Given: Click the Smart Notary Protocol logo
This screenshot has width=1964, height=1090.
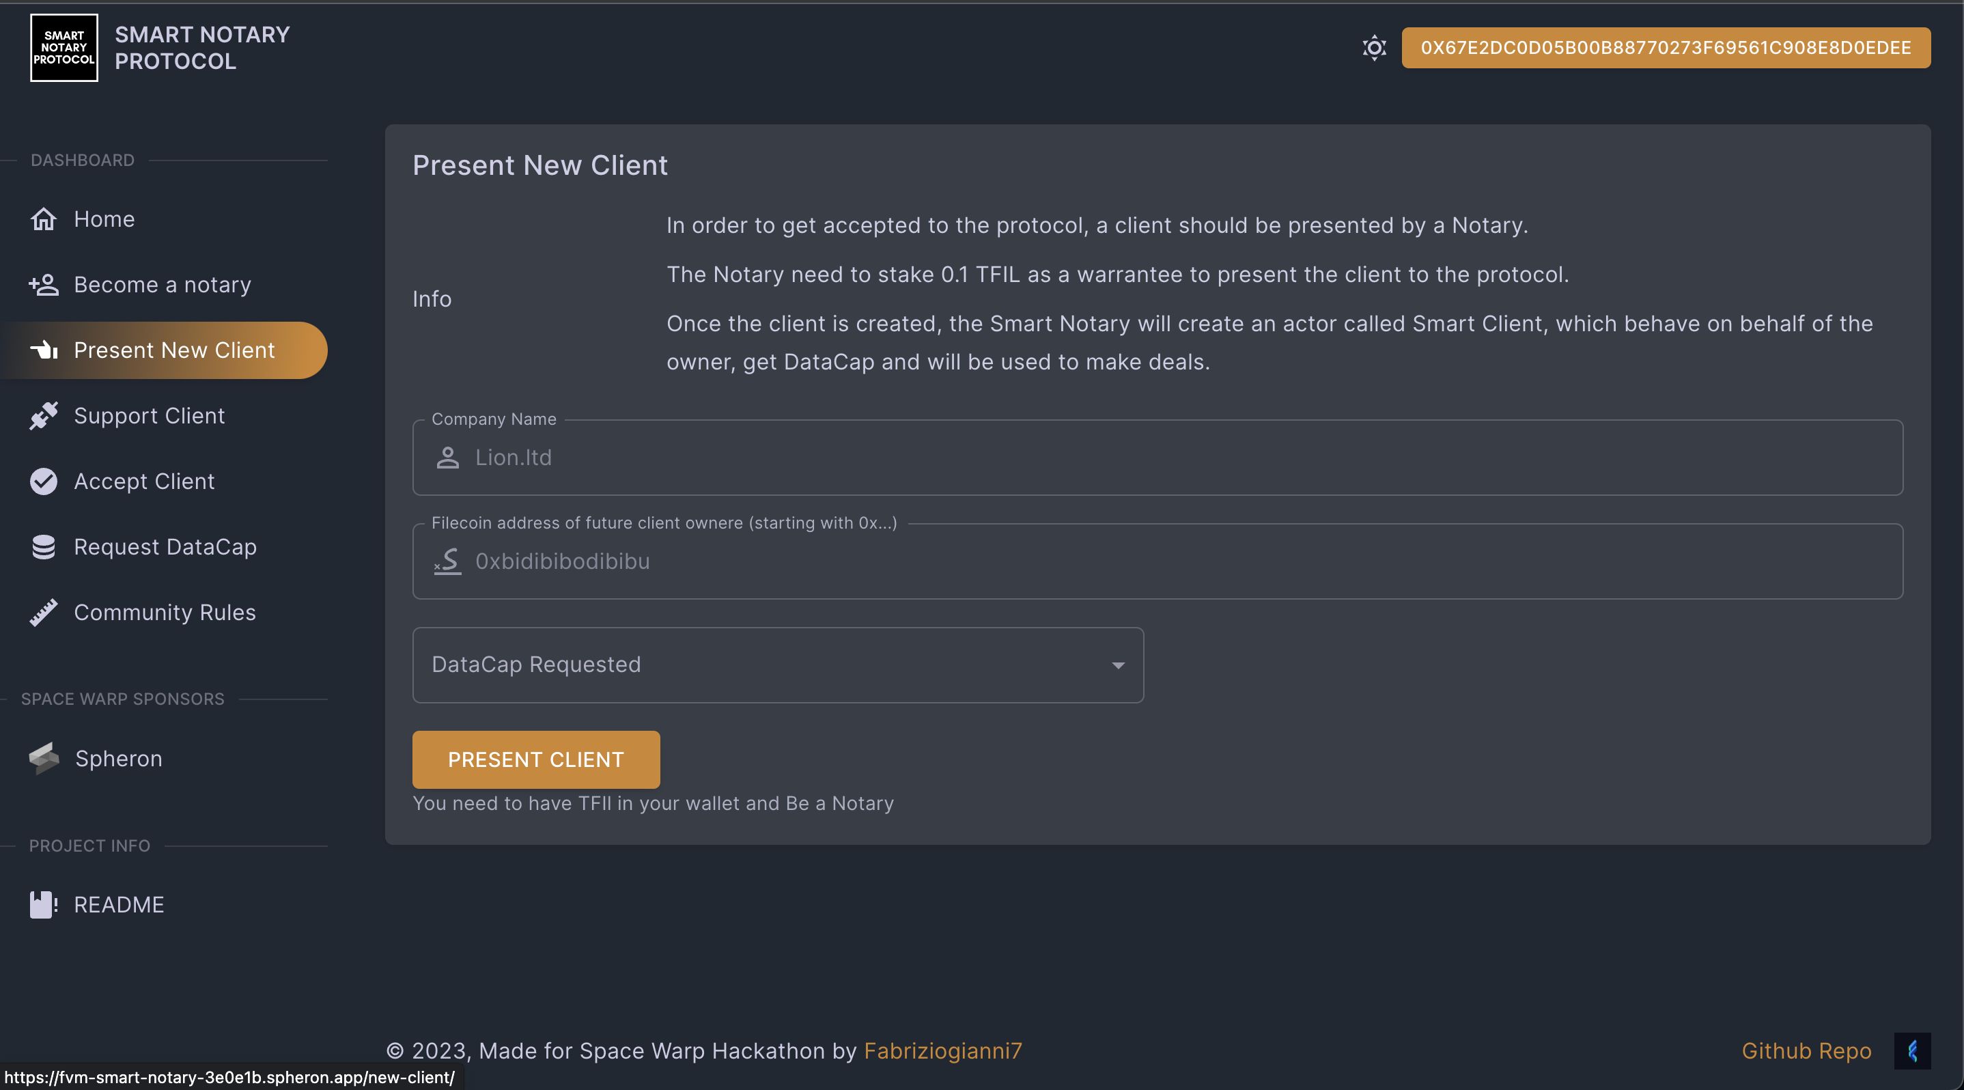Looking at the screenshot, I should 64,47.
